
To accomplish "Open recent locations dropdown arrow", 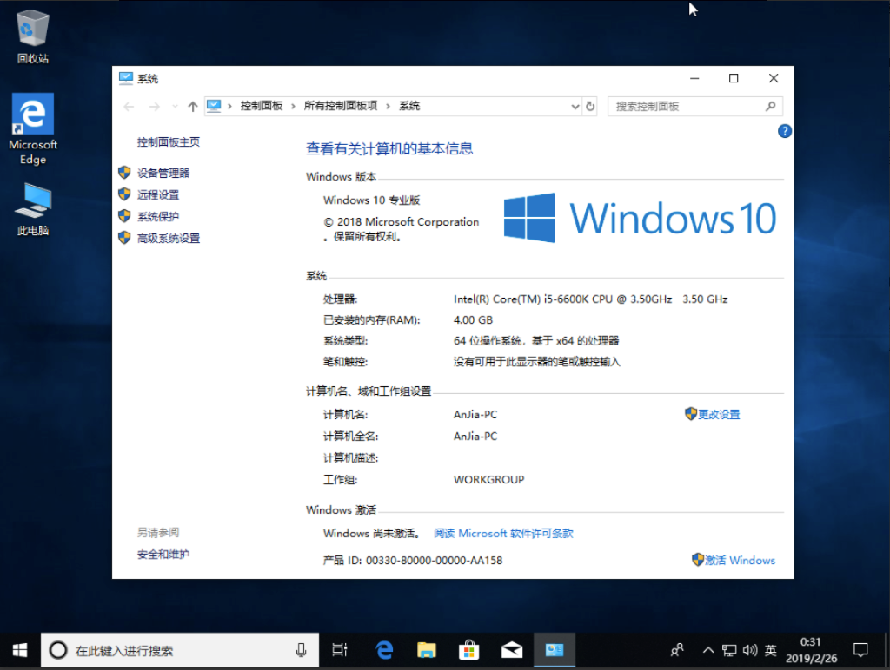I will click(x=175, y=107).
